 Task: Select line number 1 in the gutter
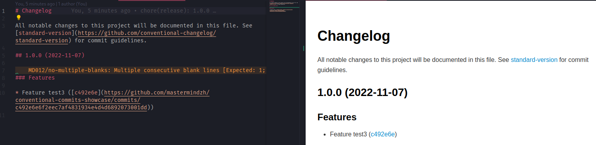pos(4,11)
